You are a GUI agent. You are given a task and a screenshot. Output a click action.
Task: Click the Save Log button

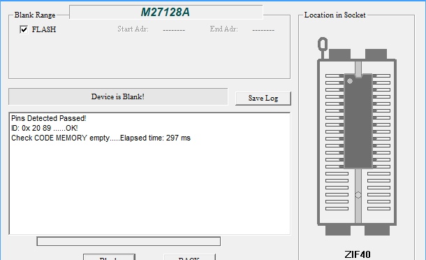pyautogui.click(x=263, y=98)
